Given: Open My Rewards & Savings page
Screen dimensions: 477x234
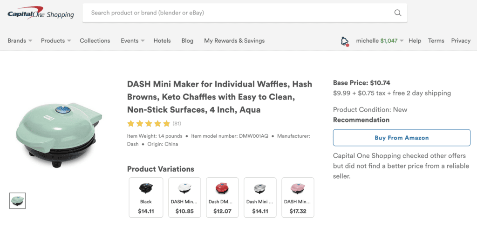Looking at the screenshot, I should coord(234,41).
